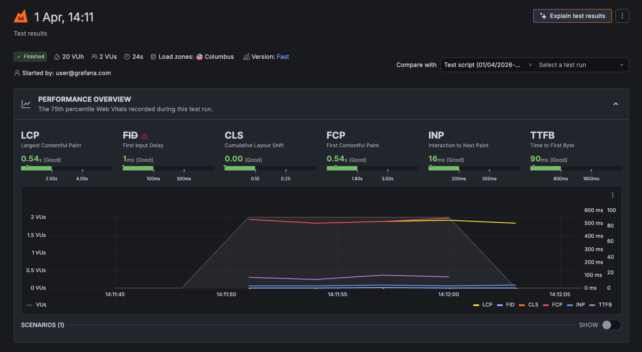Screen dimensions: 642x352
Task: Click the 14:11:55 time axis label
Action: (338, 294)
